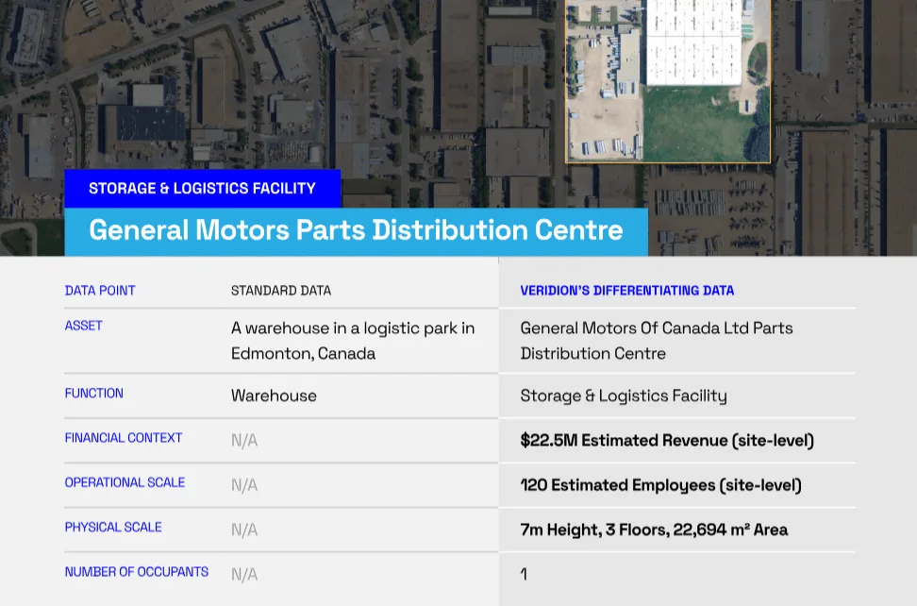Click the 7m Height, 3 Floors area value
Image resolution: width=917 pixels, height=606 pixels.
(654, 530)
